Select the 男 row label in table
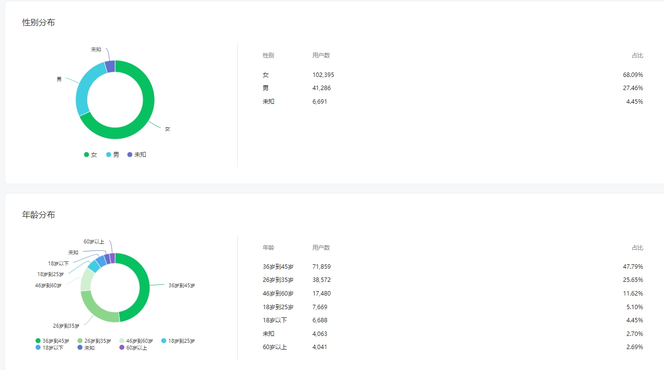664x370 pixels. click(x=266, y=88)
